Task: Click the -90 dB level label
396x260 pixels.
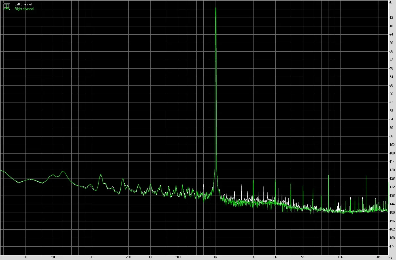Action: (x=391, y=128)
